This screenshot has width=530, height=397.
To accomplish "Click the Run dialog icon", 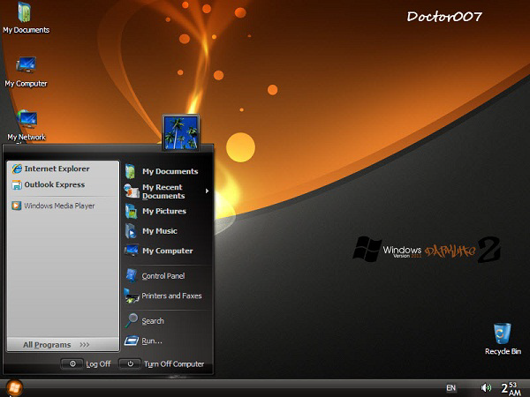I will click(x=131, y=341).
